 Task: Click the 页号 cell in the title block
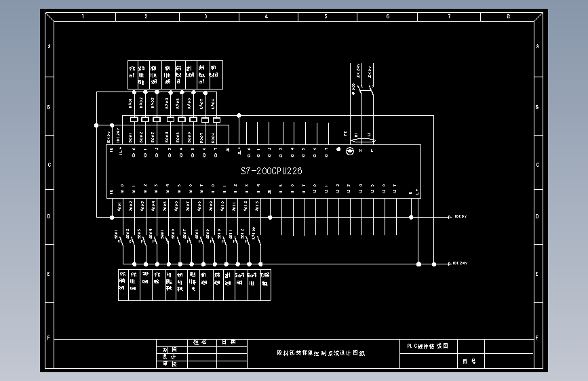point(469,361)
